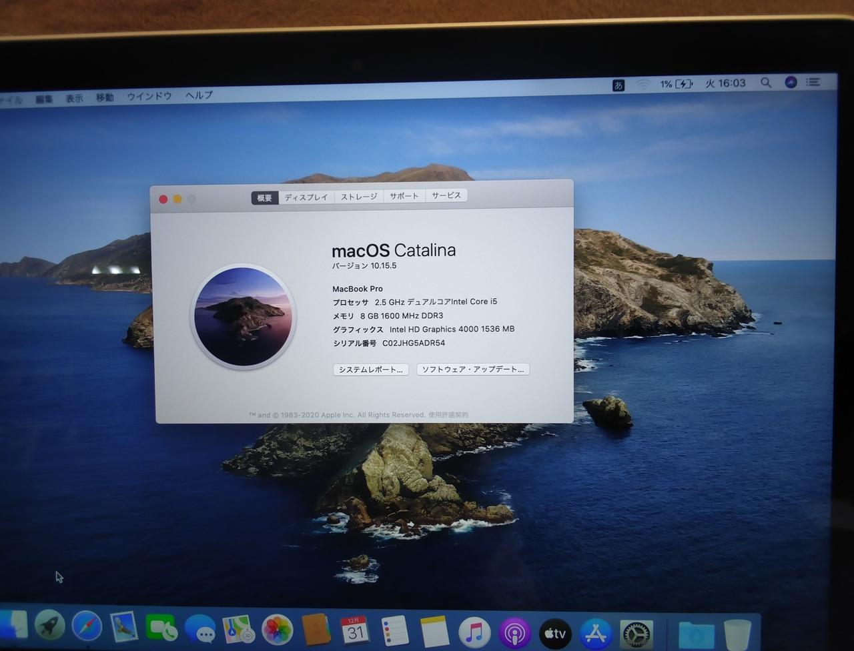Open FaceTime in the Dock
Screen dimensions: 854x651
[161, 628]
